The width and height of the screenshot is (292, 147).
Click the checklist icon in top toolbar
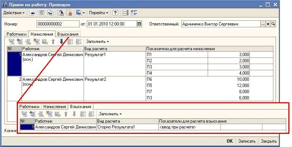[134, 13]
